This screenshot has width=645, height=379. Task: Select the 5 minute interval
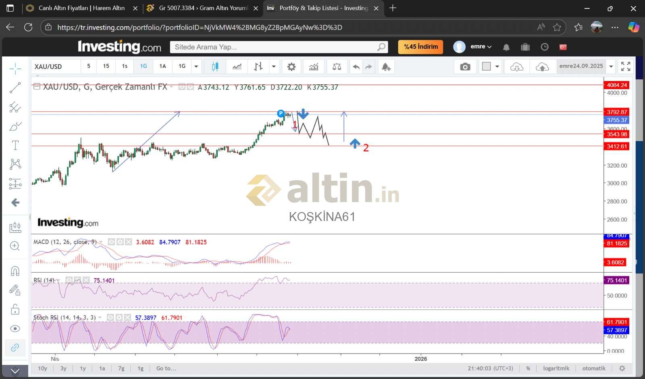[x=89, y=66]
